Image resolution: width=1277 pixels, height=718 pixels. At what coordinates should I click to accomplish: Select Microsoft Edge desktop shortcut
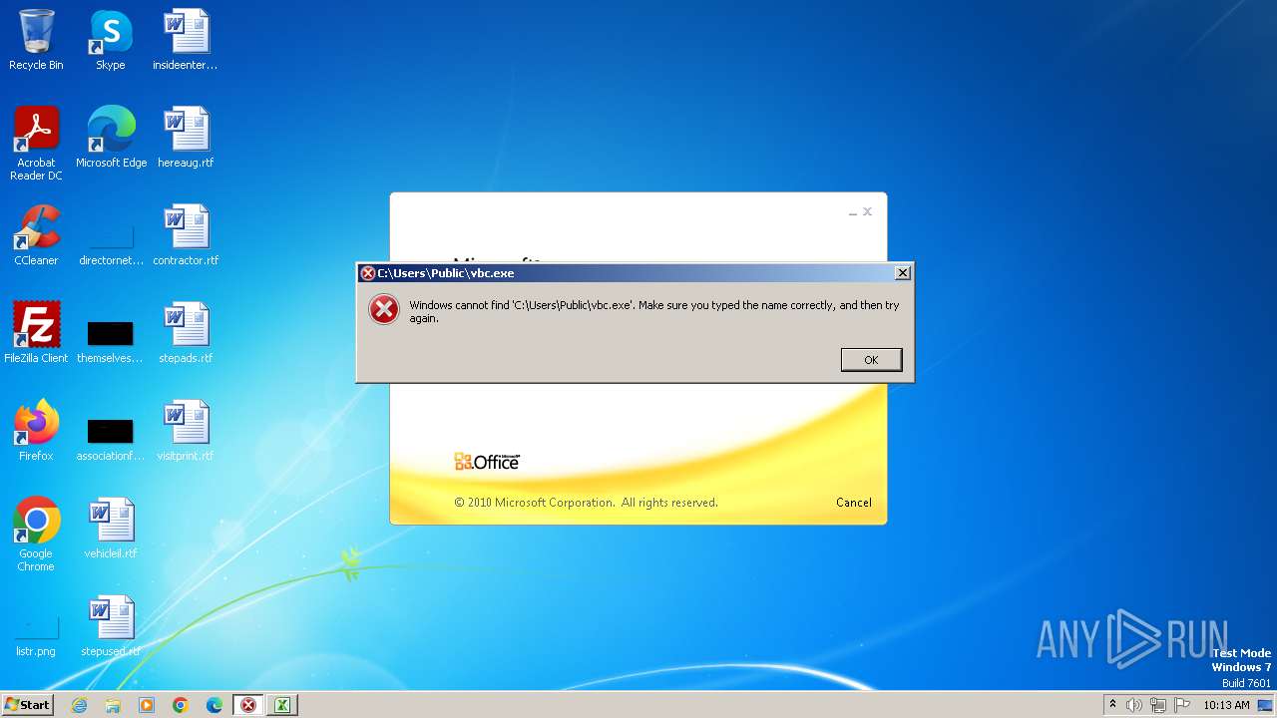point(111,139)
